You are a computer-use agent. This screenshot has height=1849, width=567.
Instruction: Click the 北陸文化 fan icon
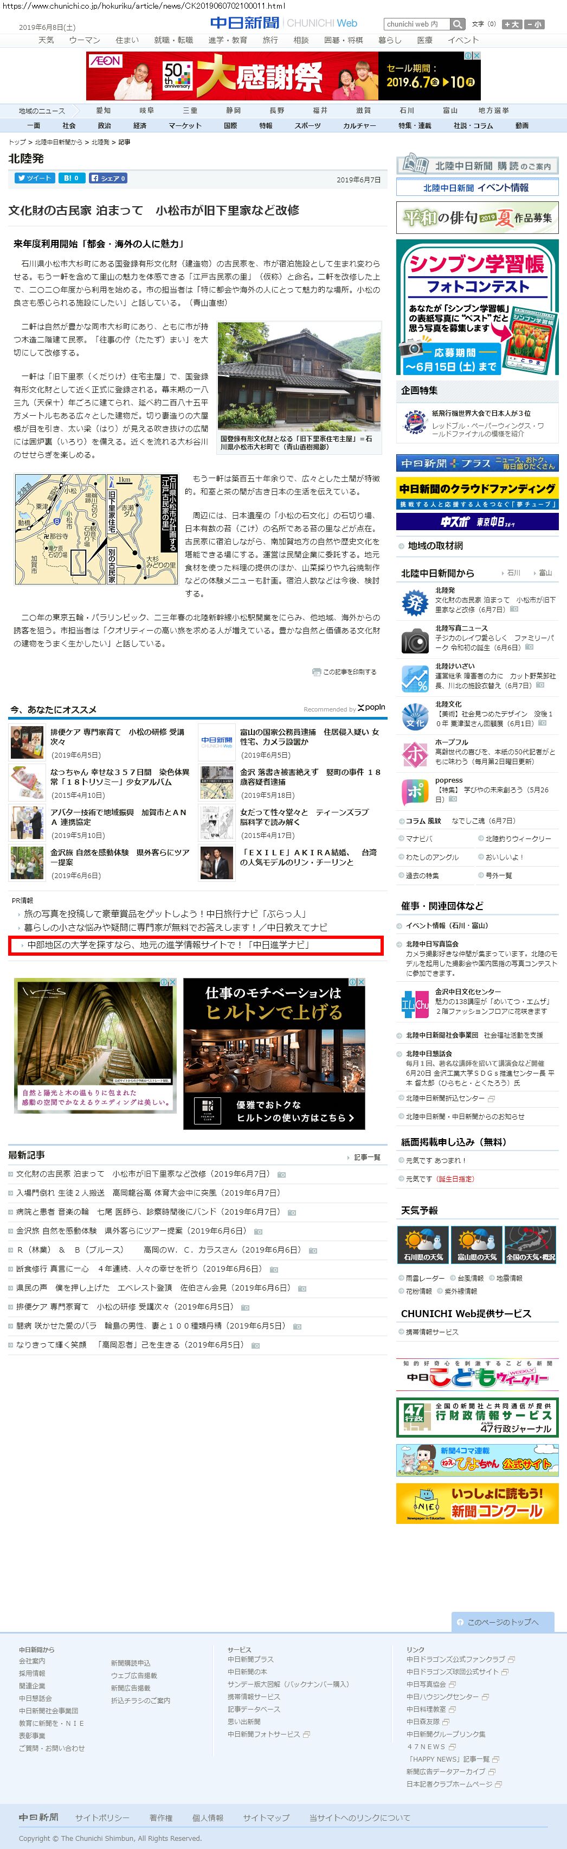[x=414, y=716]
